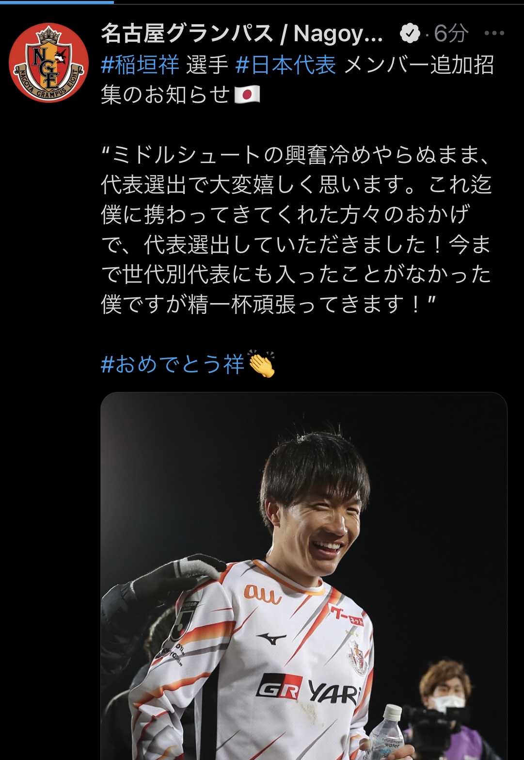Click the verified badge next to account name
Screen dimensions: 524x760
coord(410,33)
